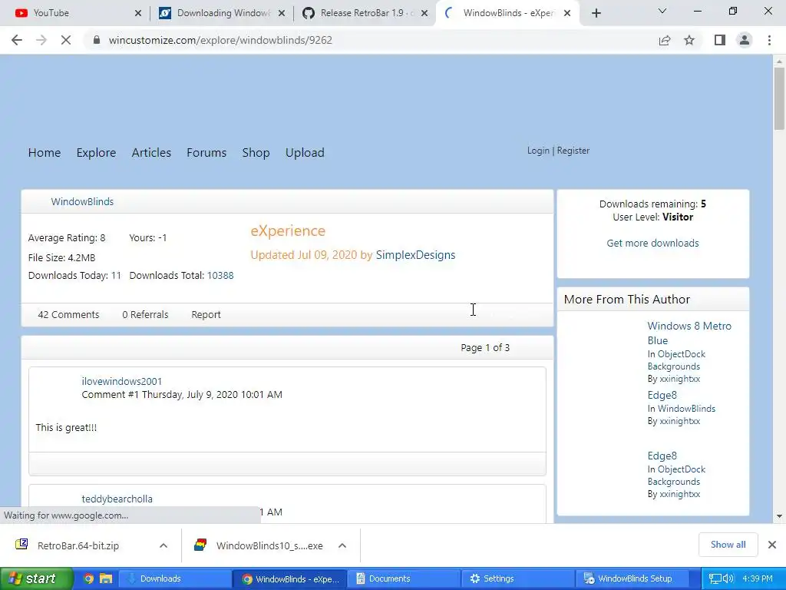This screenshot has width=786, height=590.
Task: Click Show all downloads
Action: (x=728, y=545)
